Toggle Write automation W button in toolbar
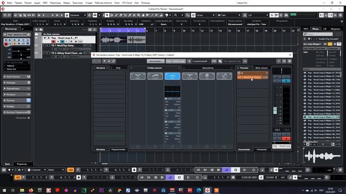 point(57,15)
